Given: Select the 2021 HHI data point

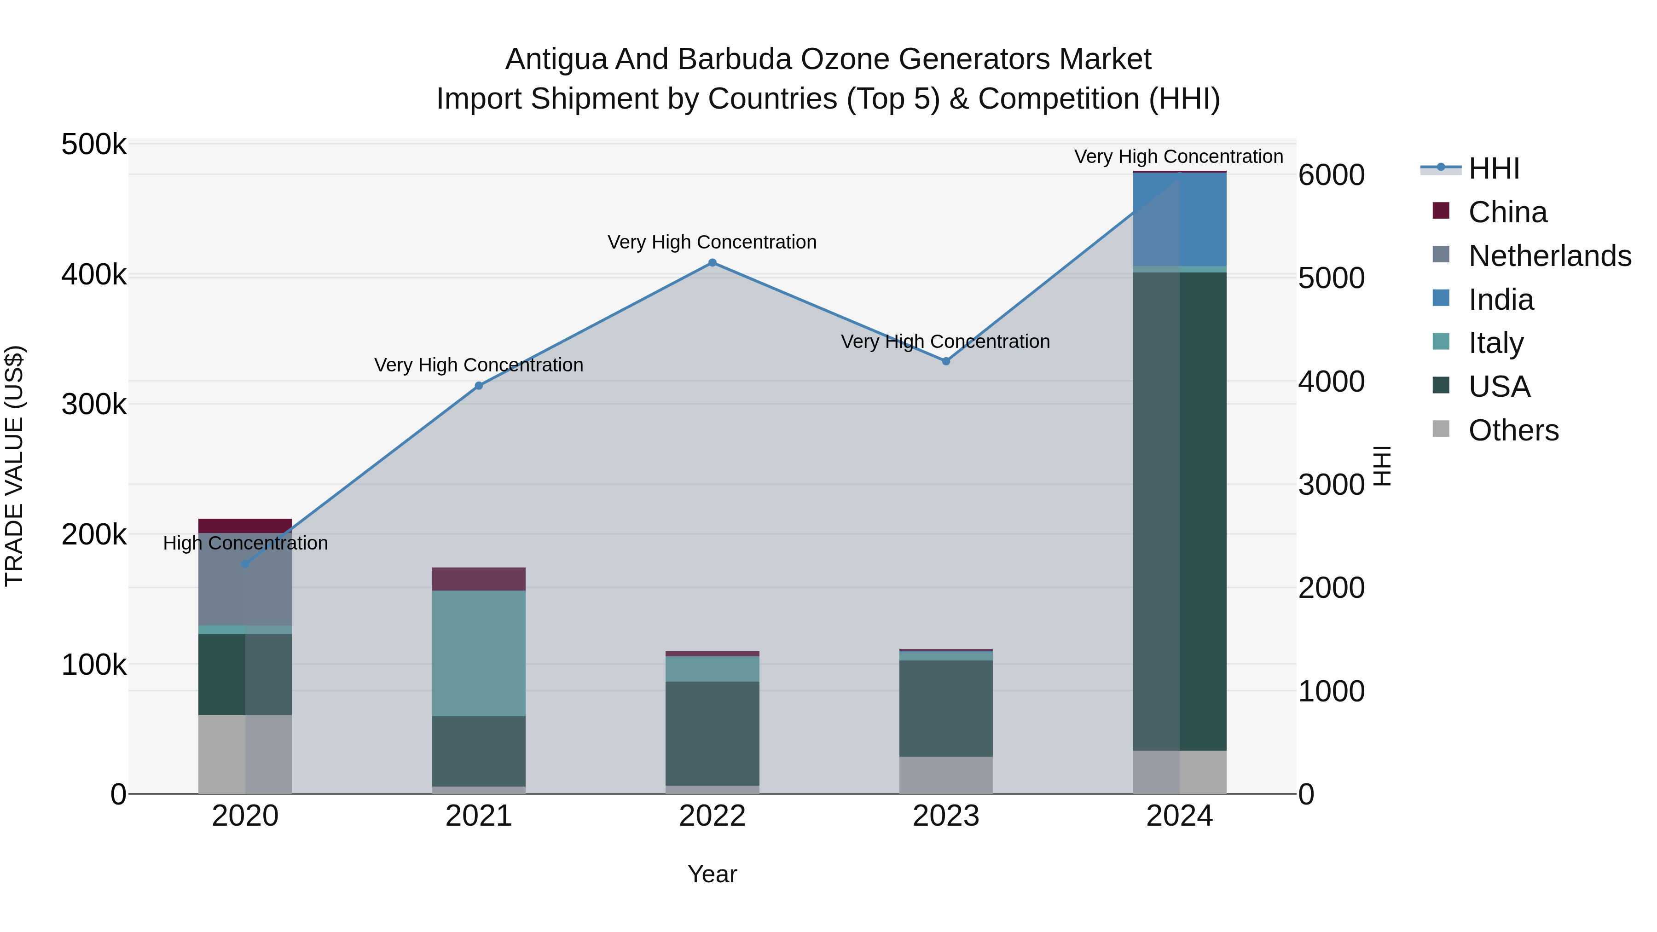Looking at the screenshot, I should pos(479,386).
